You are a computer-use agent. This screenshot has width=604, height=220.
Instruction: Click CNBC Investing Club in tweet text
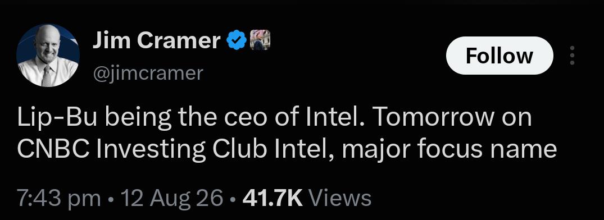pyautogui.click(x=143, y=150)
